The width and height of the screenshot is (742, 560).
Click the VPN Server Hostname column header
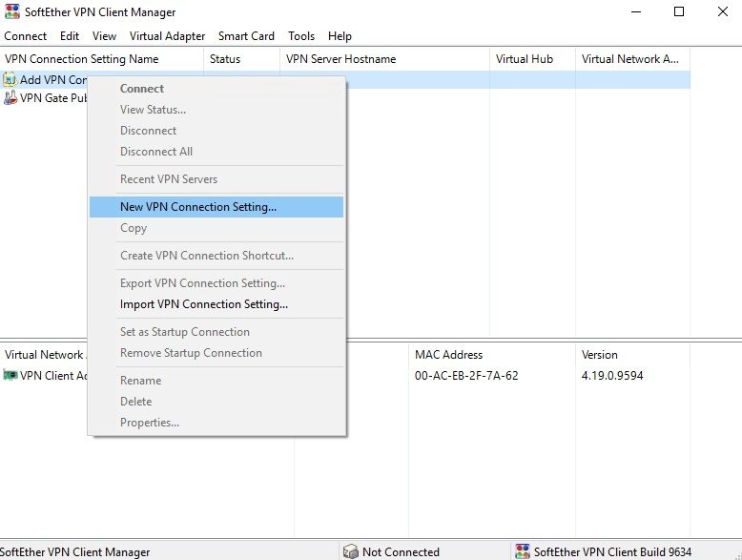pyautogui.click(x=384, y=59)
